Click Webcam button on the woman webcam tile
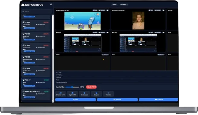Image resolution: width=198 pixels, height=115 pixels. tap(158, 10)
